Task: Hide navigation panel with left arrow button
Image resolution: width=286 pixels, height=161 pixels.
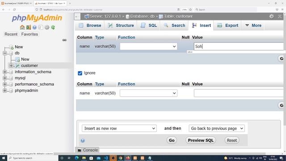Action: click(77, 17)
